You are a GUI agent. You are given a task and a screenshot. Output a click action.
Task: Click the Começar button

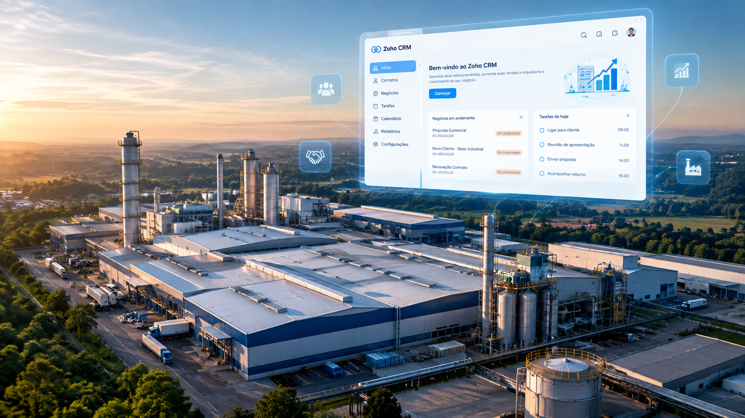coord(442,93)
